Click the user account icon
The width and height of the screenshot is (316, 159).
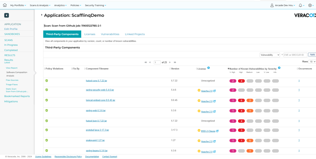pyautogui.click(x=272, y=5)
